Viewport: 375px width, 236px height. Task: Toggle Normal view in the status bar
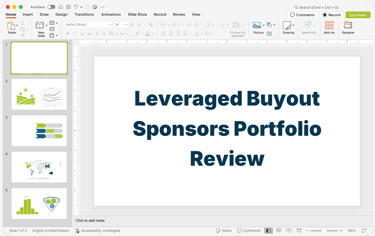268,230
